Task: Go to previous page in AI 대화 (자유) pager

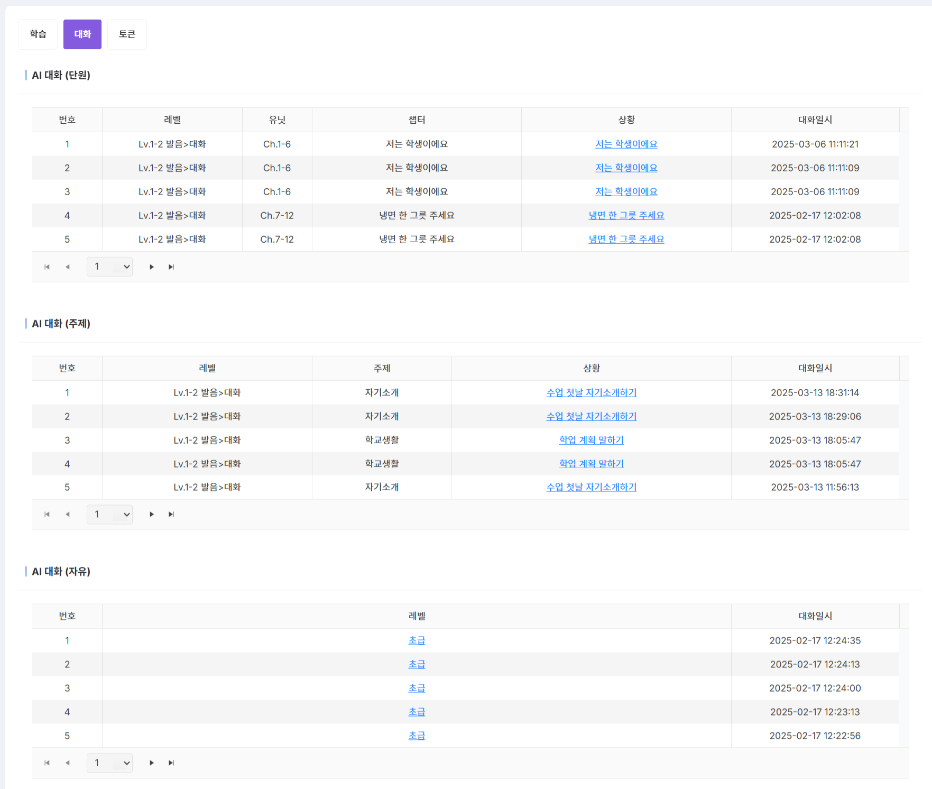Action: (68, 763)
